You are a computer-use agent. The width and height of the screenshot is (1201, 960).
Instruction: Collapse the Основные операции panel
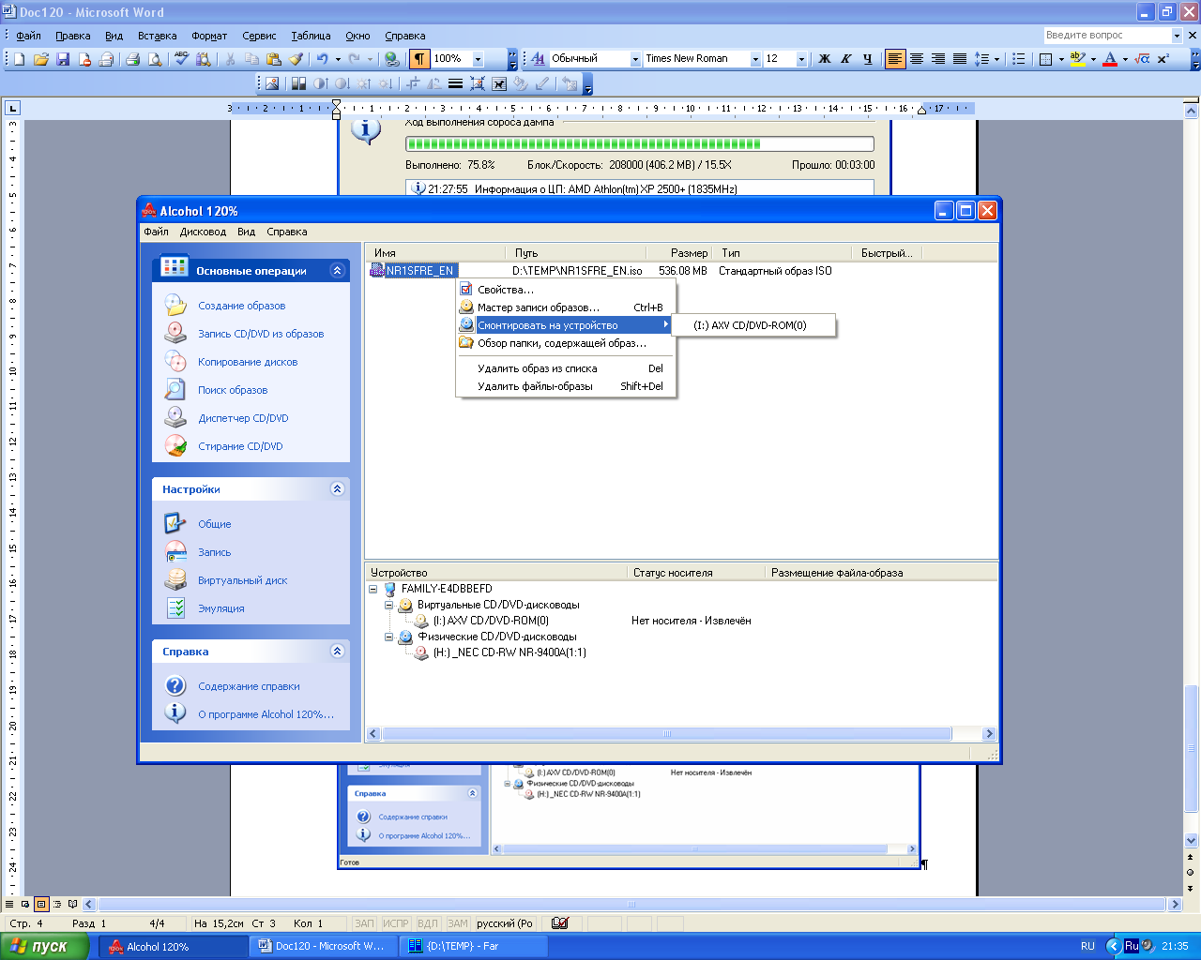point(337,270)
